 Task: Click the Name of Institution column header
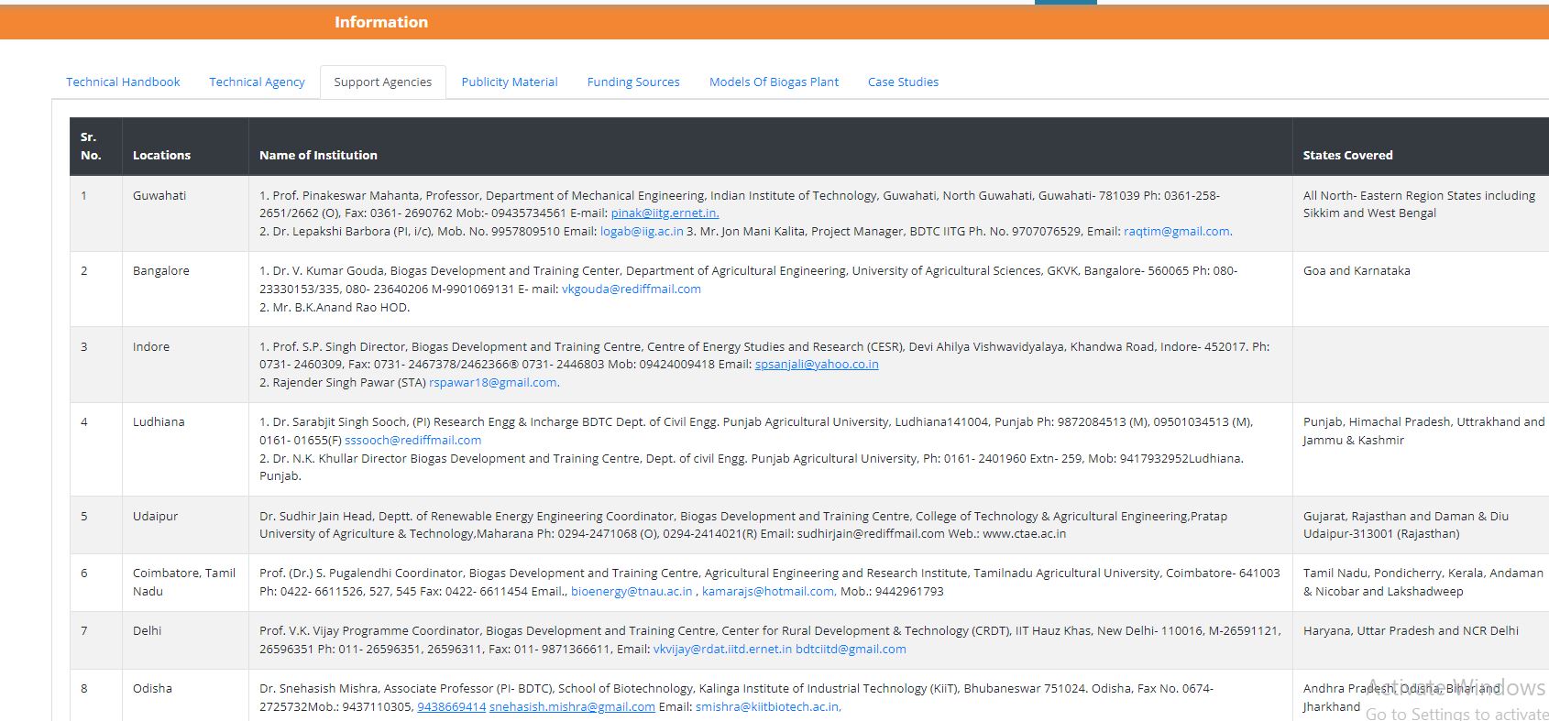pos(771,147)
